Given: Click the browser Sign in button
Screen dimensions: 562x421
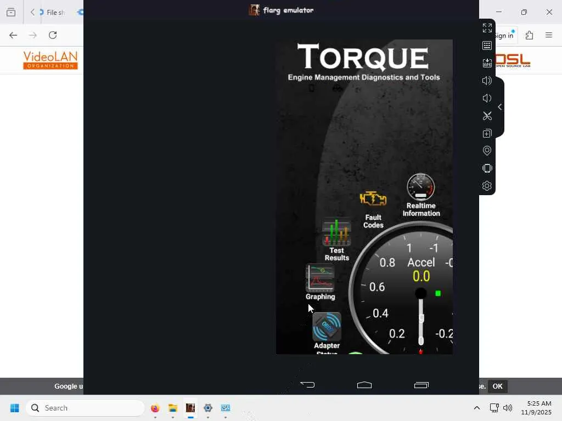Looking at the screenshot, I should [x=505, y=35].
